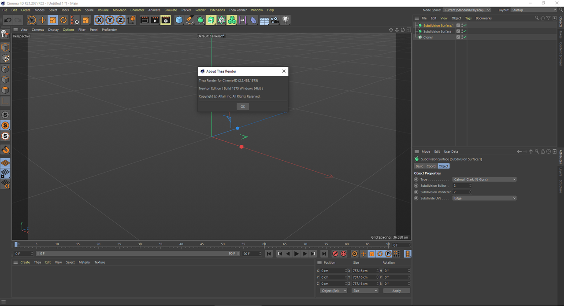The height and width of the screenshot is (306, 564).
Task: Open the Layout Startup dropdown
Action: coord(534,10)
